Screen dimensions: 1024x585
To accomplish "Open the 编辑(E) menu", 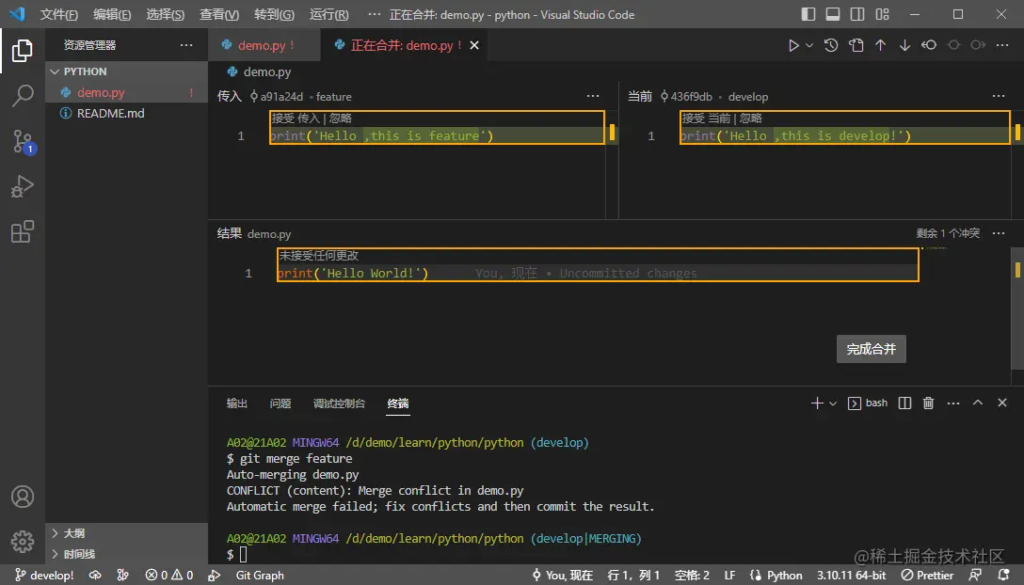I will [112, 14].
